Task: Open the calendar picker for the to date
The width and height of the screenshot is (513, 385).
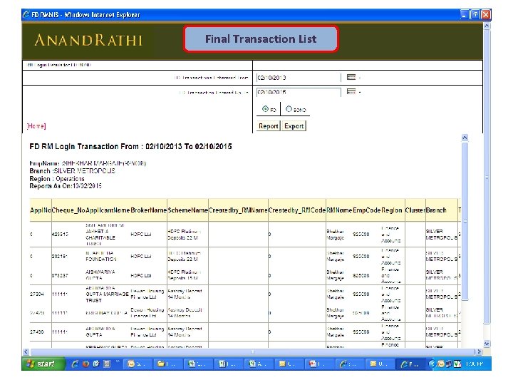Action: point(351,92)
